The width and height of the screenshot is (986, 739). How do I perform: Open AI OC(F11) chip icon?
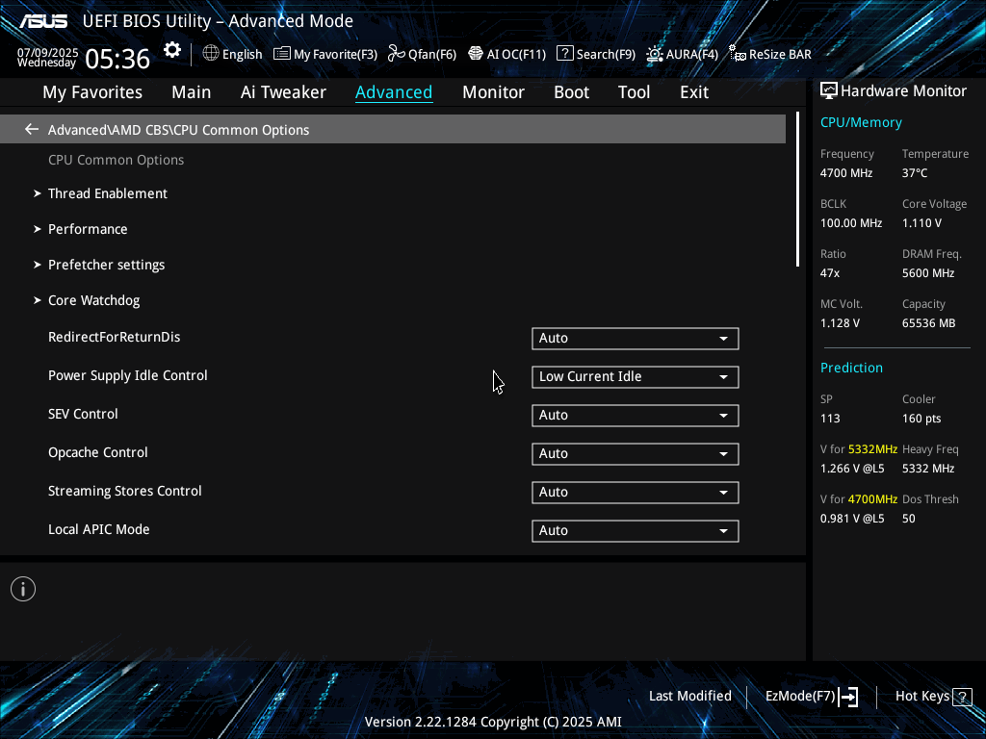[x=476, y=54]
